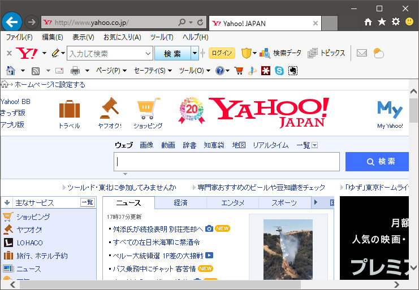Click the blue Help question mark icon

point(219,71)
